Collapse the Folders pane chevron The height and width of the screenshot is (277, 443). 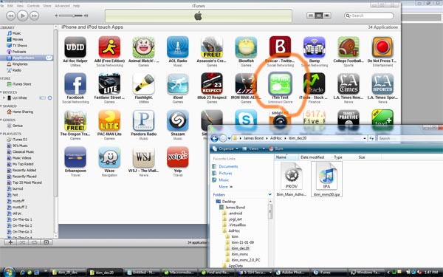tap(269, 194)
